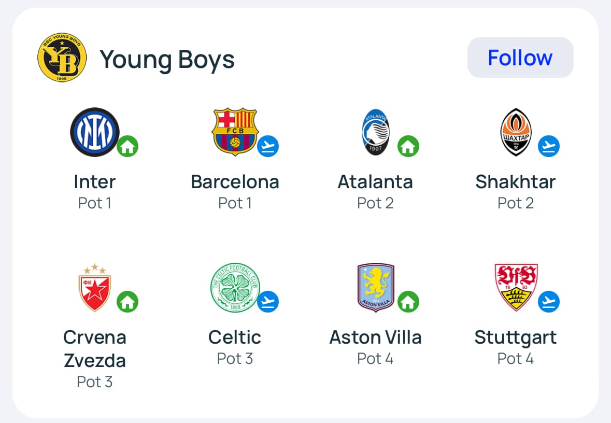This screenshot has width=611, height=423.
Task: Click the away plane icon beside Stuttgart
Action: pyautogui.click(x=549, y=302)
